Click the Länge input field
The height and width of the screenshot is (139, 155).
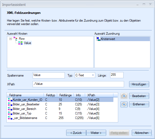(x=117, y=75)
